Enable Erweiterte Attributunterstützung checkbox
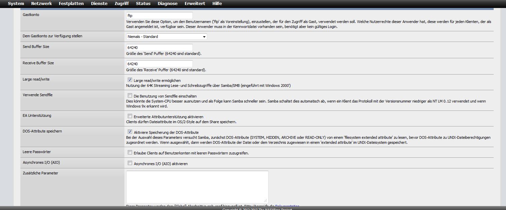This screenshot has height=210, width=506. pyautogui.click(x=130, y=116)
